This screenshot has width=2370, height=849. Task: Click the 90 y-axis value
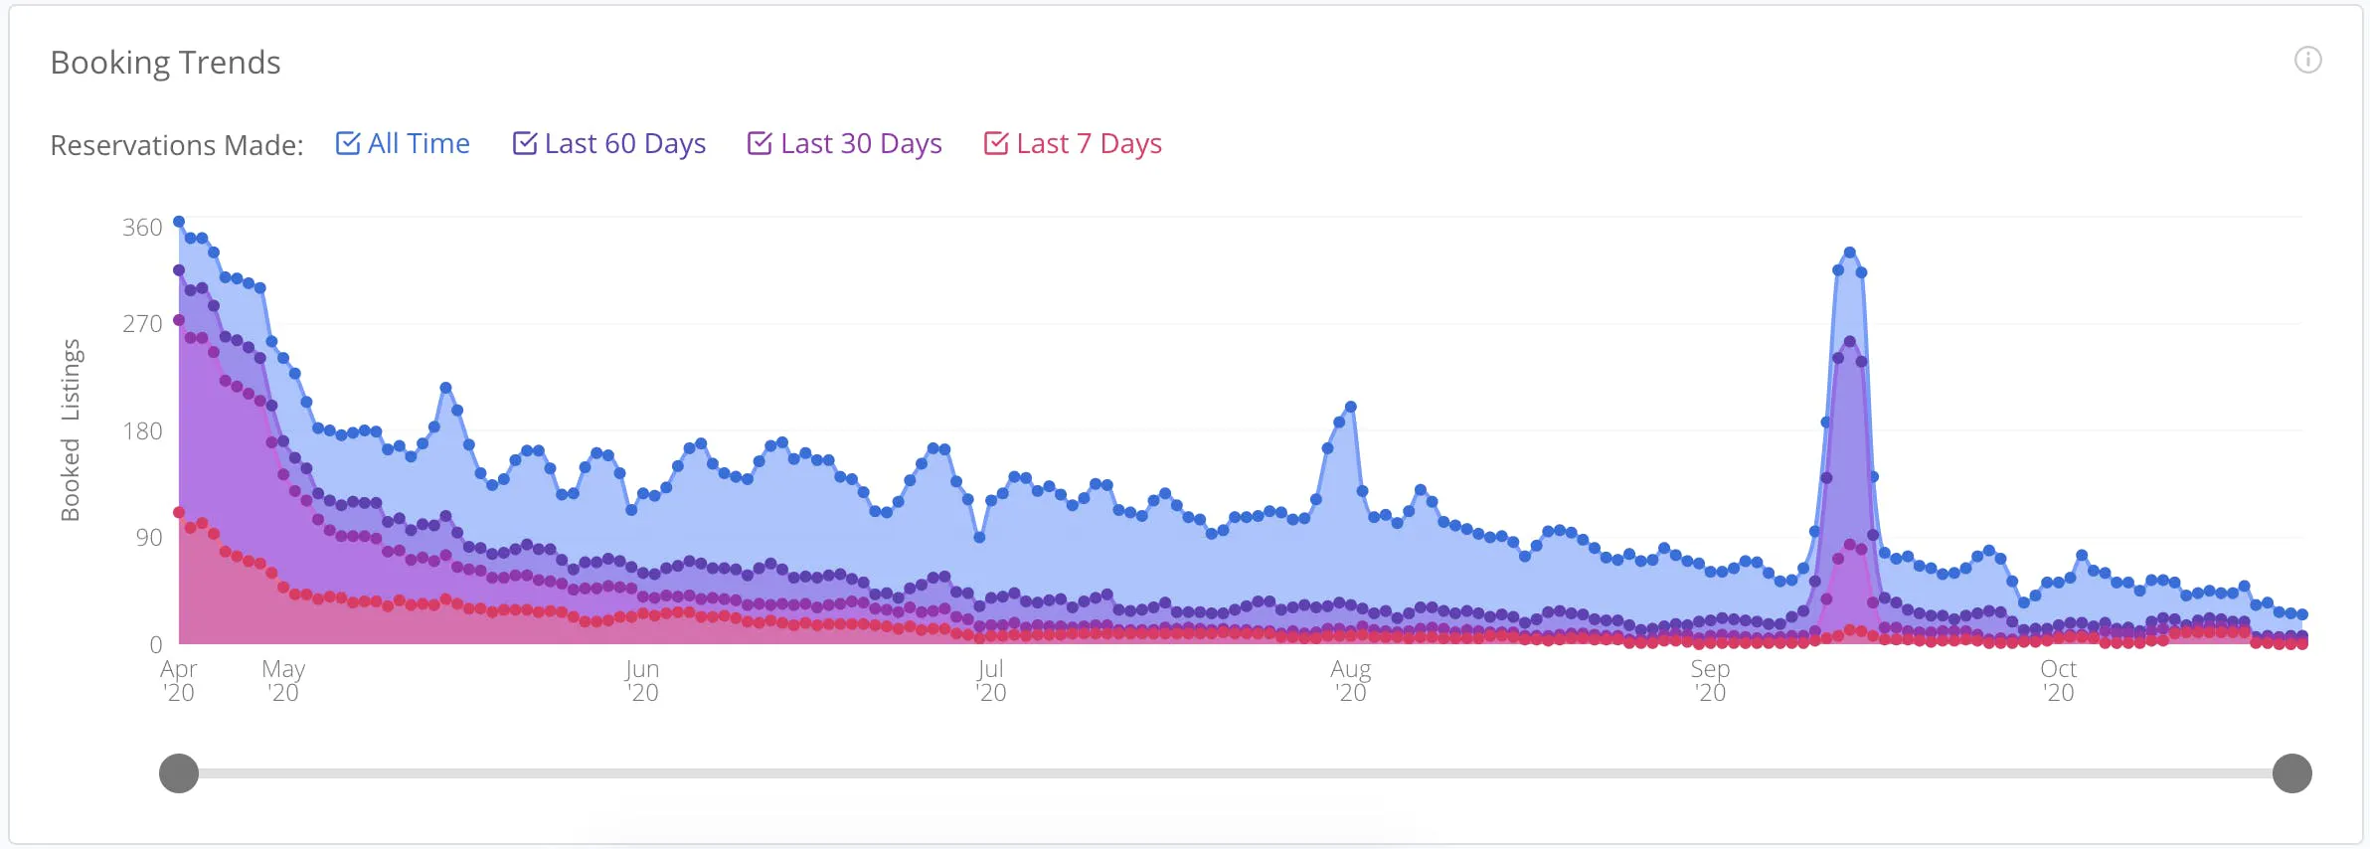(148, 538)
